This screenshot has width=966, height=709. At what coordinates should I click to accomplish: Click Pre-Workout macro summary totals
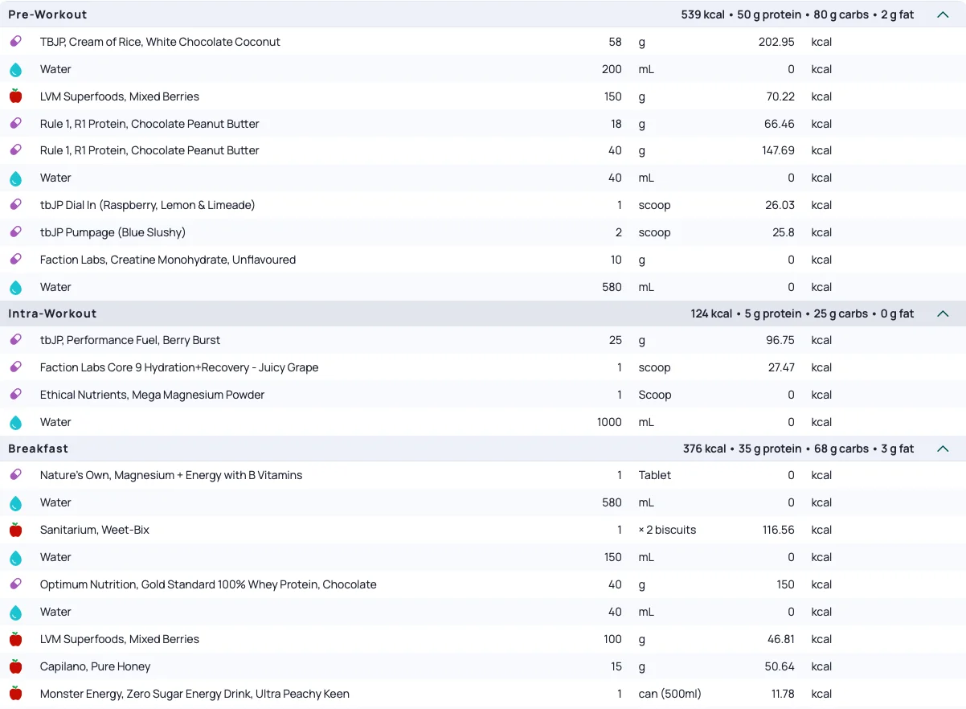click(x=797, y=14)
